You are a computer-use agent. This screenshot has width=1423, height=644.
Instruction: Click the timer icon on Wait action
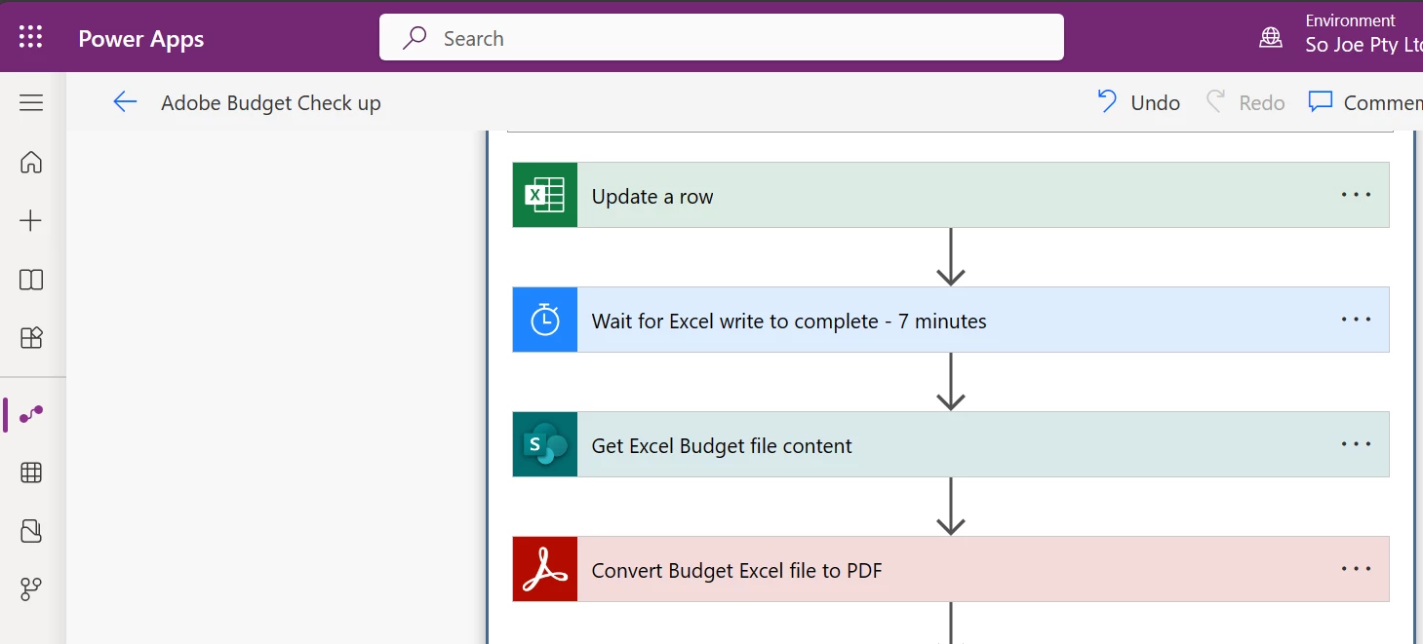(545, 320)
